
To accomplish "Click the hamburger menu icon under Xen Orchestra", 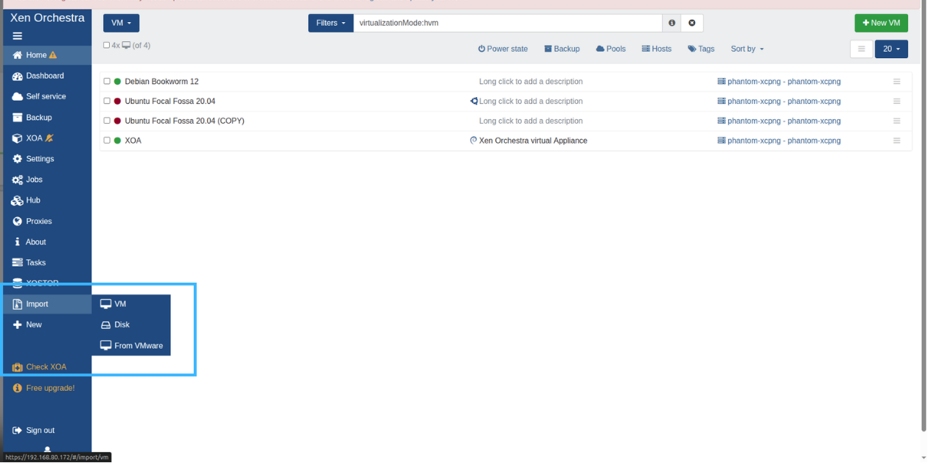I will pos(17,36).
